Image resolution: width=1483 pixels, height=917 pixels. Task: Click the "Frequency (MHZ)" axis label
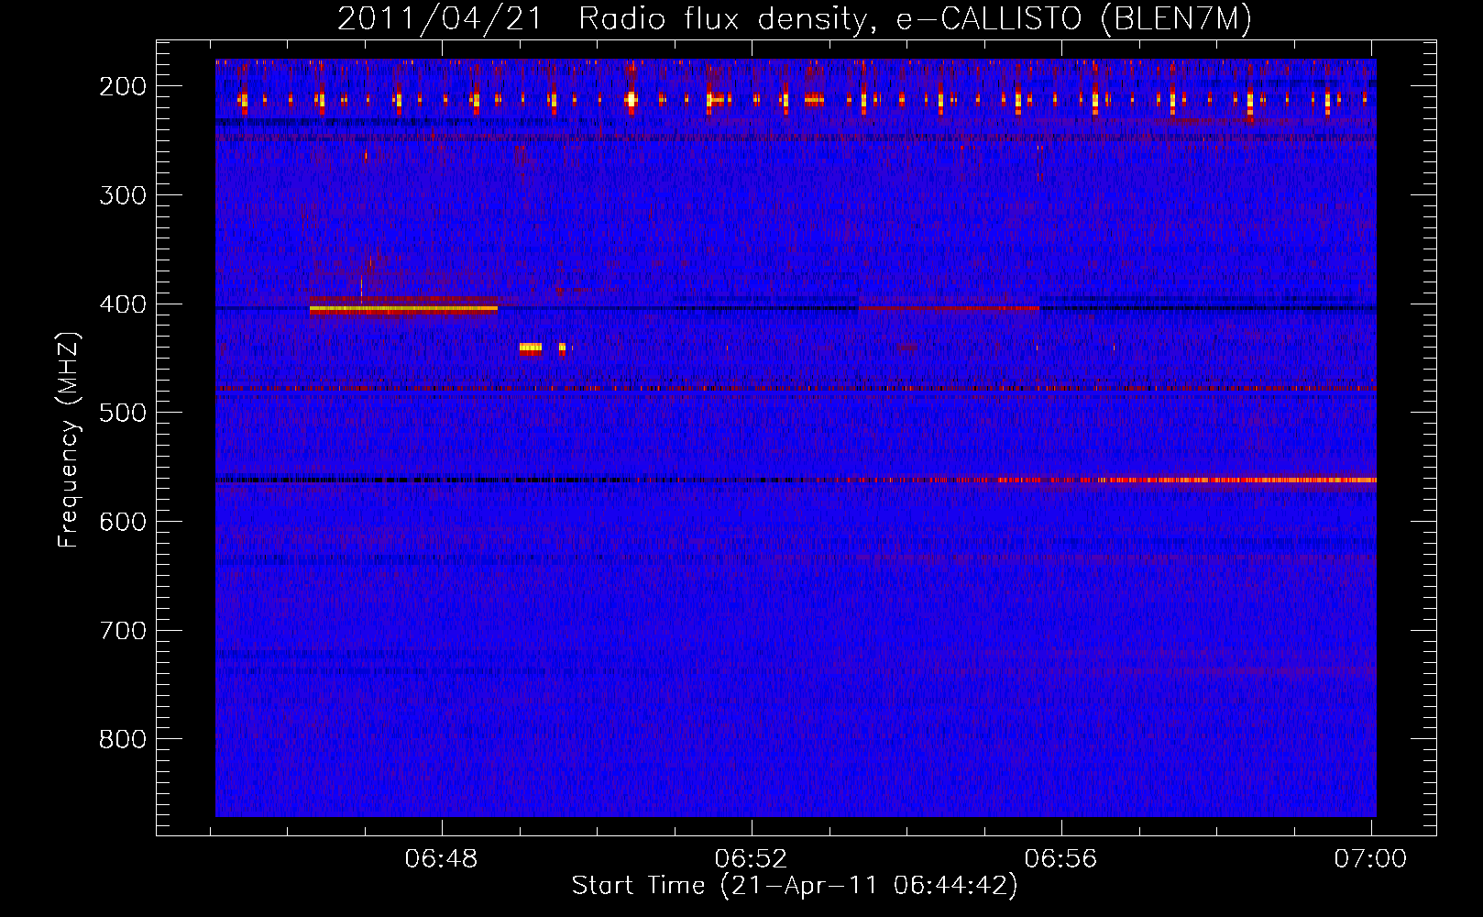pos(69,439)
